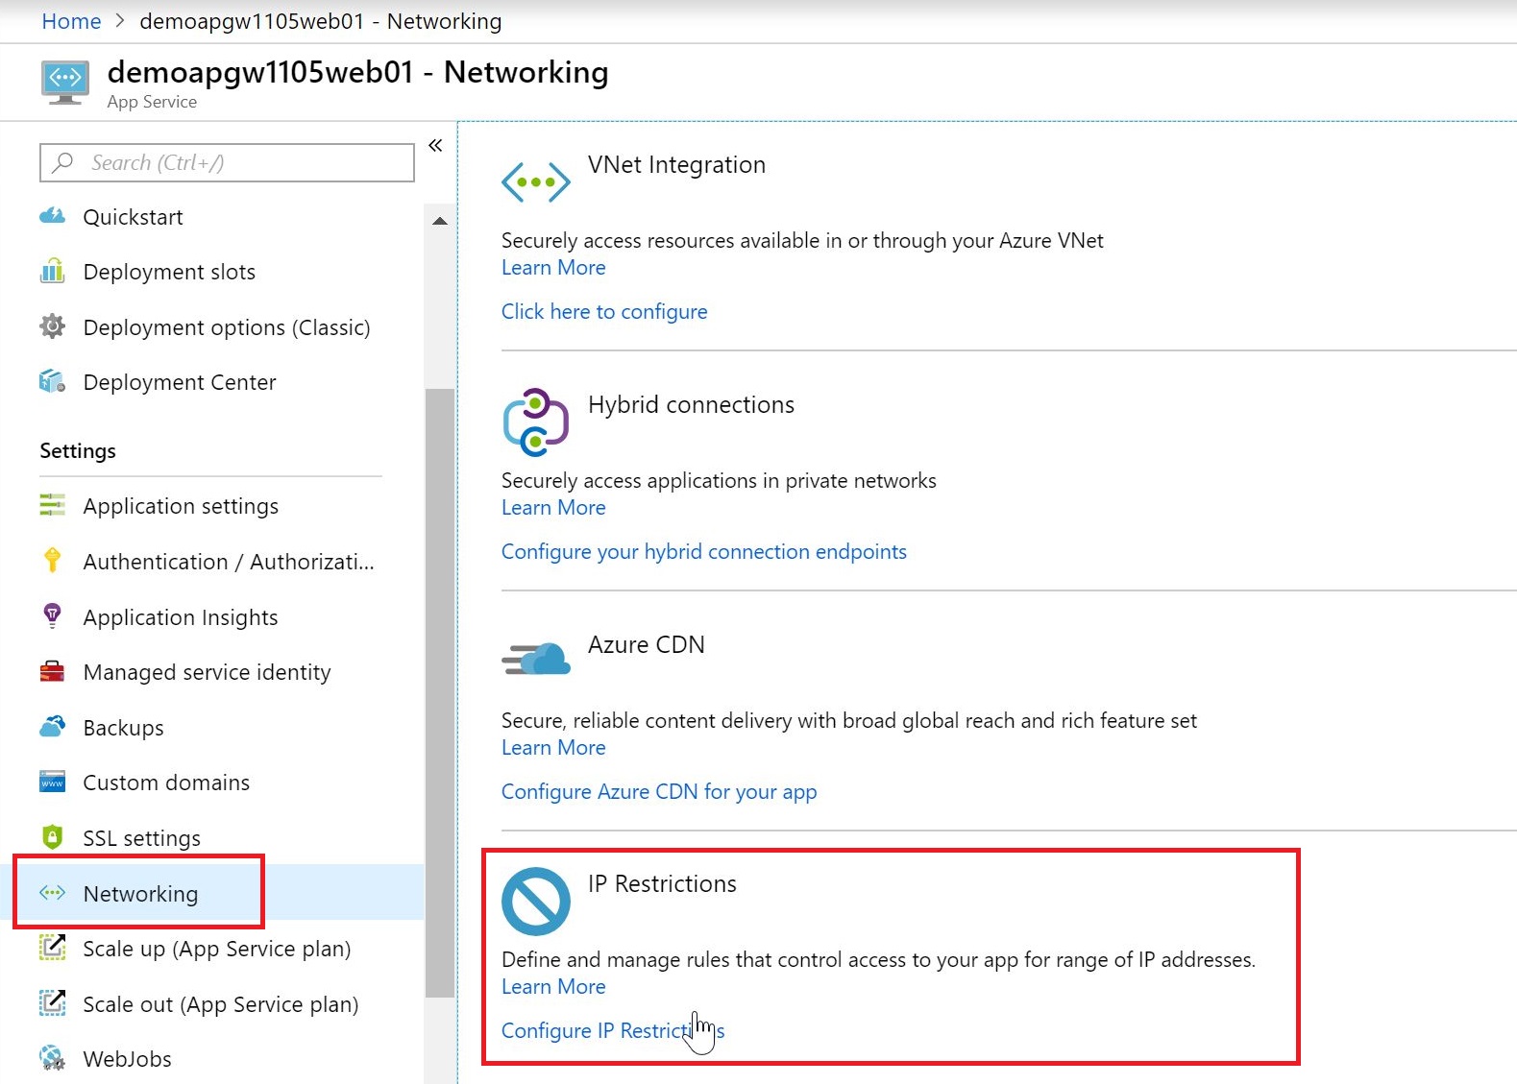Click the sidebar scrollbar thumb
This screenshot has width=1517, height=1084.
(440, 693)
